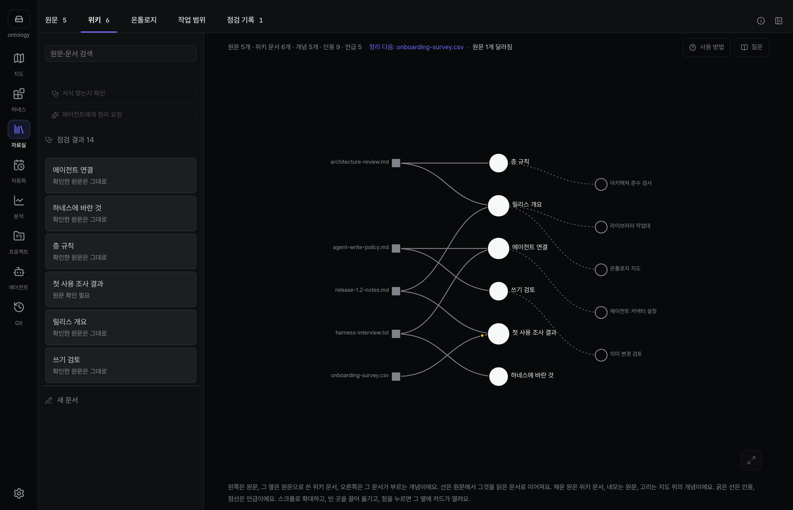Select the agent-write-policy.md source square
Image resolution: width=793 pixels, height=510 pixels.
tap(396, 248)
